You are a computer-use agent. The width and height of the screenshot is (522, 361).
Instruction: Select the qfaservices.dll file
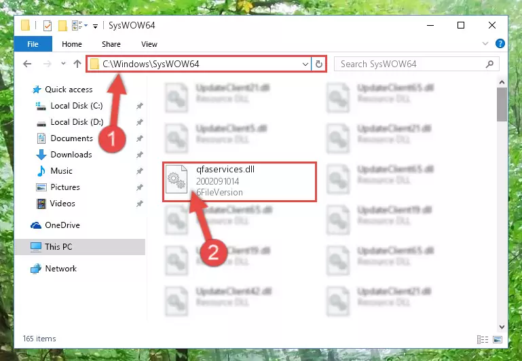point(240,182)
